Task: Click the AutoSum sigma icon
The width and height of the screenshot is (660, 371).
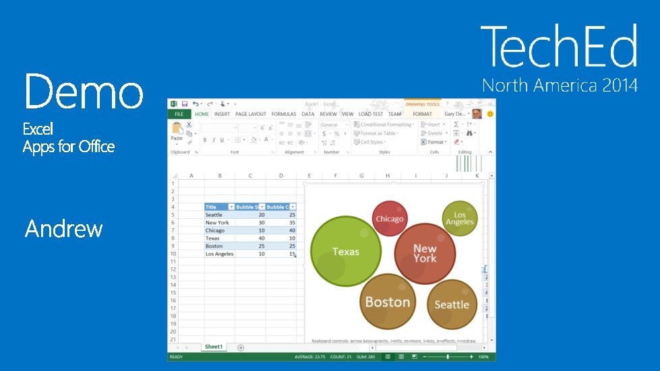Action: 456,125
